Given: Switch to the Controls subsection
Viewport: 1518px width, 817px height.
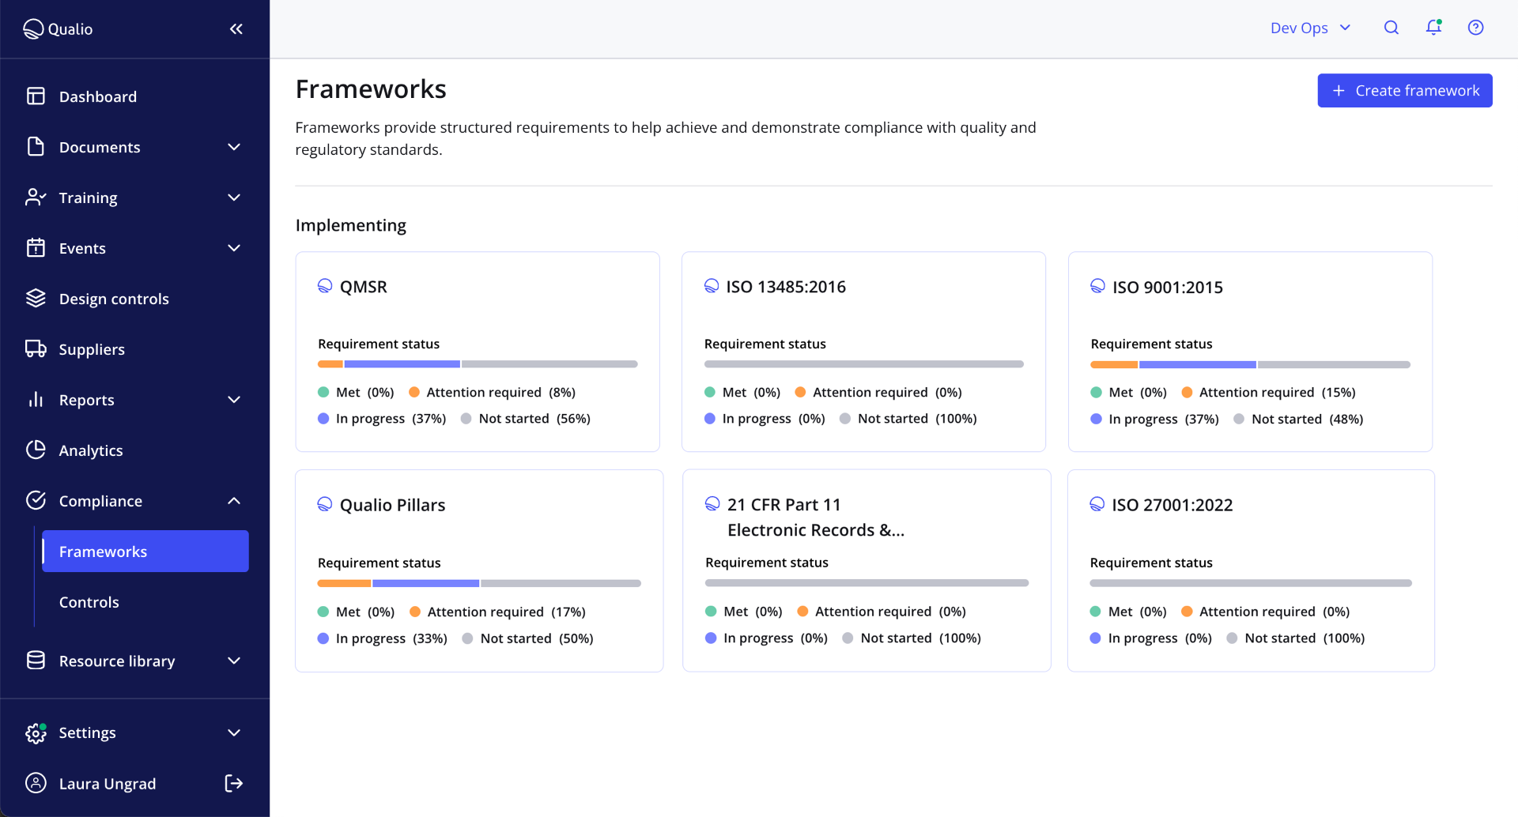Looking at the screenshot, I should pyautogui.click(x=89, y=601).
